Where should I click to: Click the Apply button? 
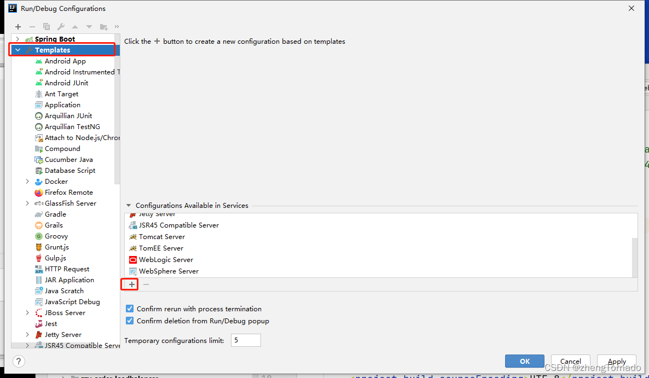pos(617,361)
